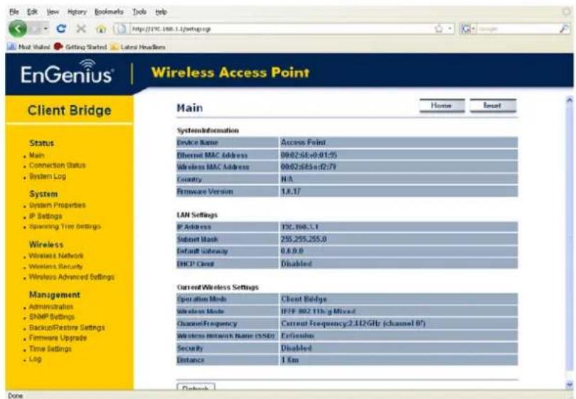576x399 pixels.
Task: Click the page icon beside the URL
Action: point(121,28)
